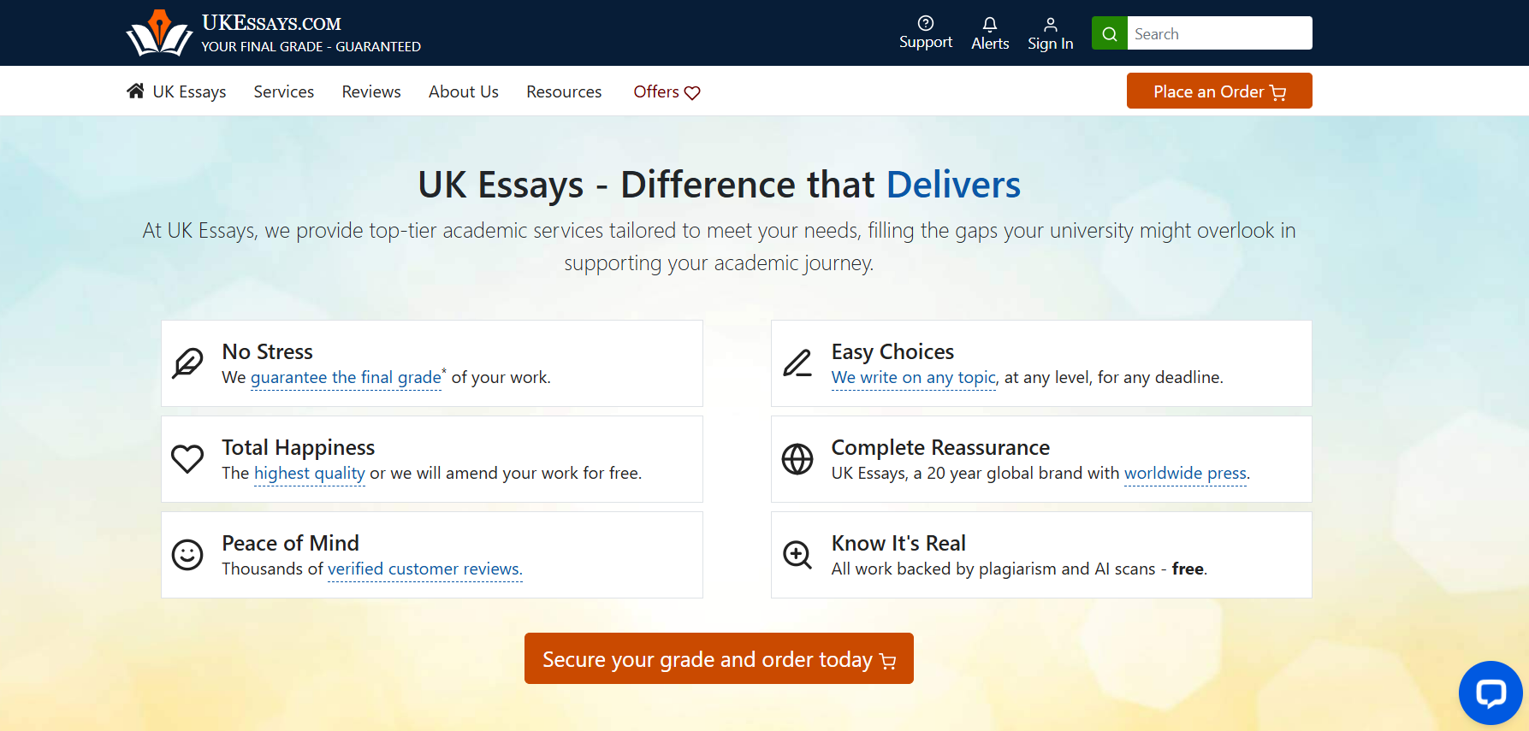Click the UKEssays.com book logo
Image resolution: width=1529 pixels, height=731 pixels.
tap(159, 32)
